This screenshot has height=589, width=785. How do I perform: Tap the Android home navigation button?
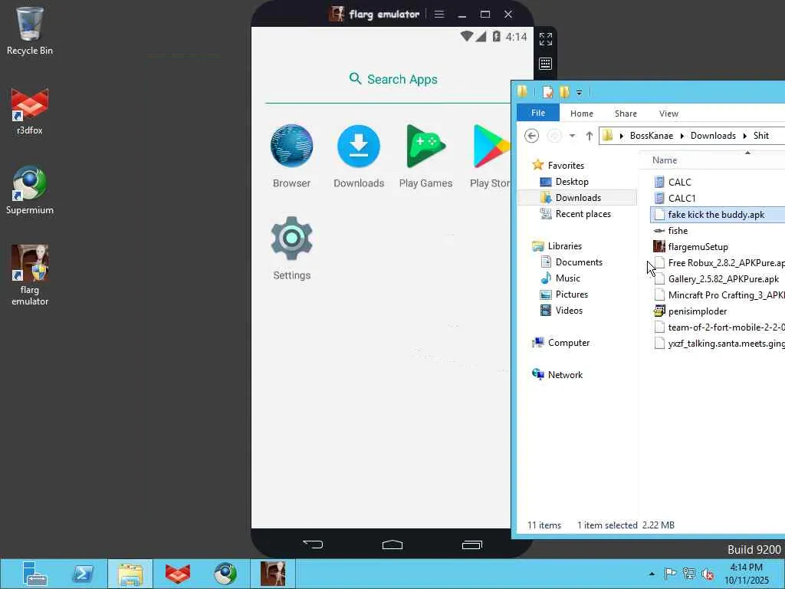pyautogui.click(x=392, y=545)
